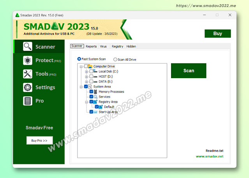Click the Smadav logo in title bar
249x178 pixels.
coord(17,15)
